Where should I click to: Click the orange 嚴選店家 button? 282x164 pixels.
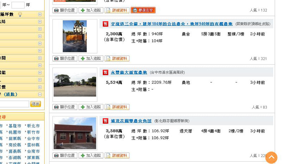143,10
